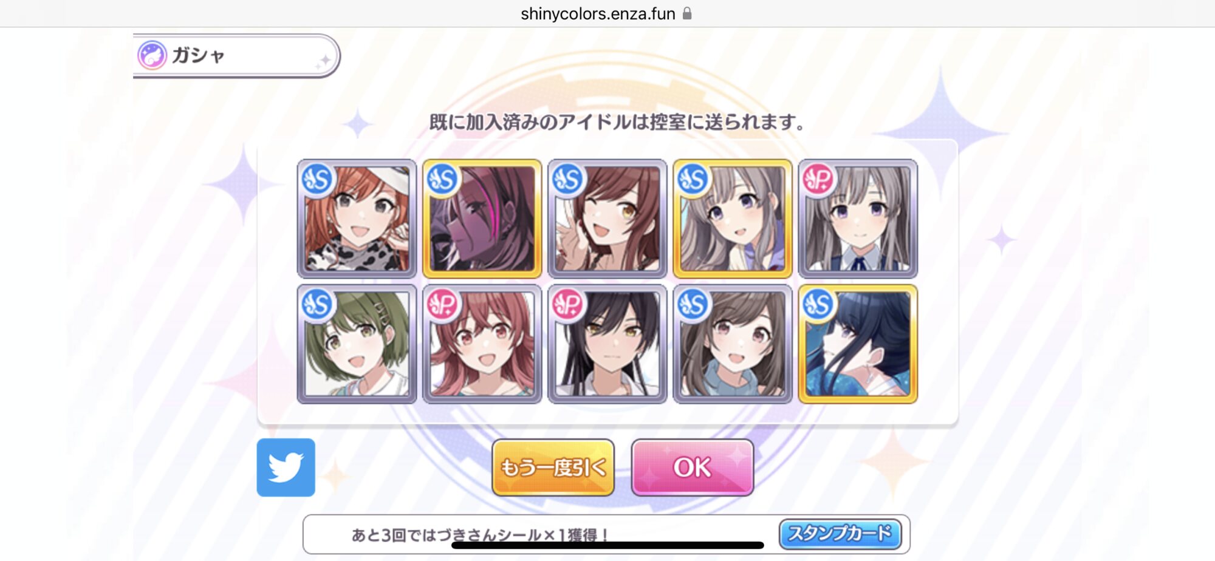Select the winking brown-haired idol card
This screenshot has height=561, width=1215.
tap(607, 219)
